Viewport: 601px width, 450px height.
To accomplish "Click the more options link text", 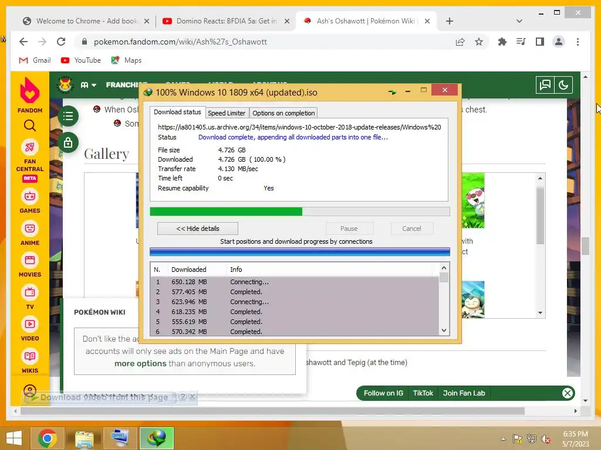I will pyautogui.click(x=140, y=363).
